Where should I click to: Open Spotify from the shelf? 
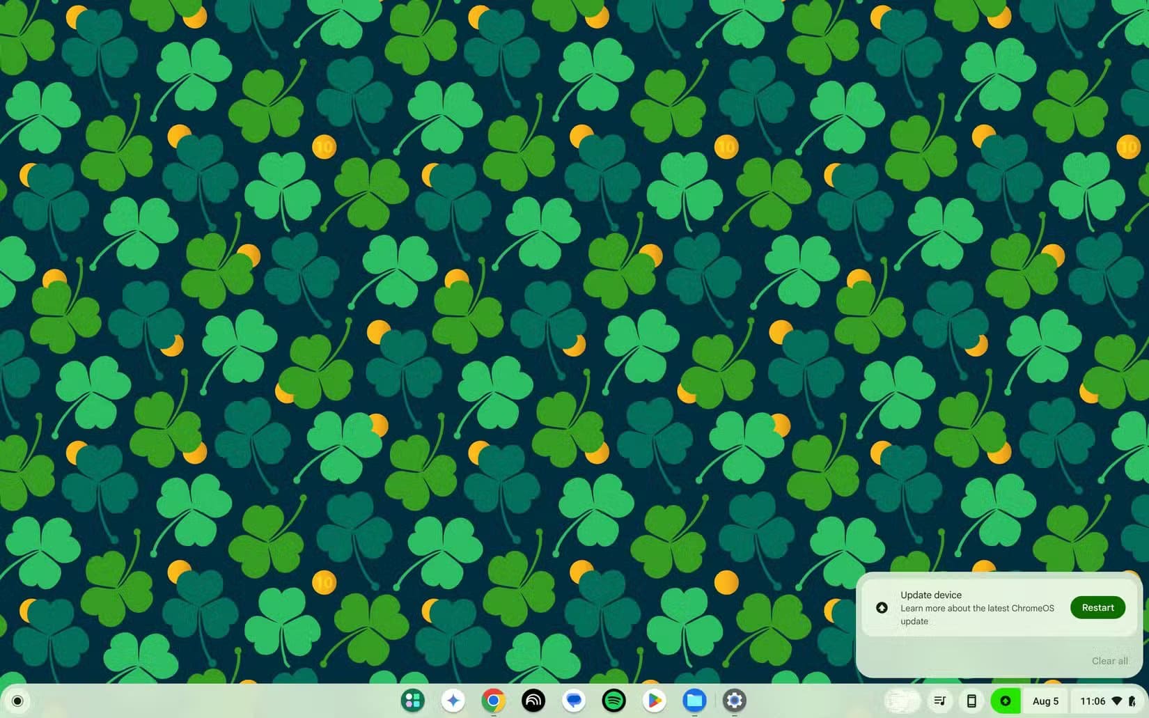point(613,701)
